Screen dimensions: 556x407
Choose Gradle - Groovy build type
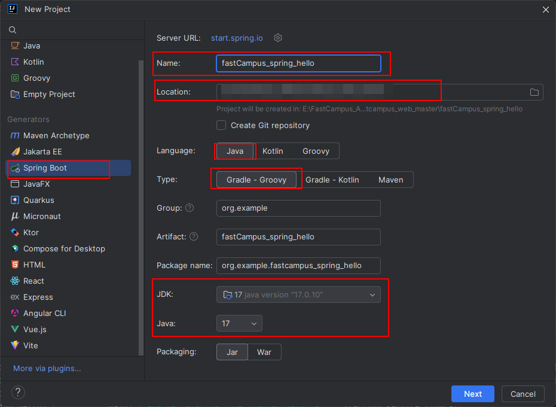pos(256,180)
